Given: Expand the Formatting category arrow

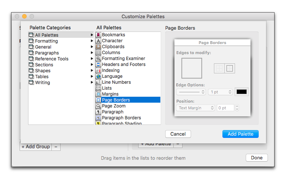Looking at the screenshot, I should [92, 41].
